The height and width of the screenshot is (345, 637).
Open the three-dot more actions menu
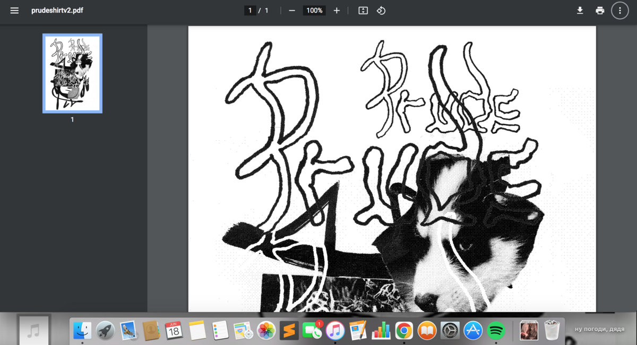pos(619,11)
